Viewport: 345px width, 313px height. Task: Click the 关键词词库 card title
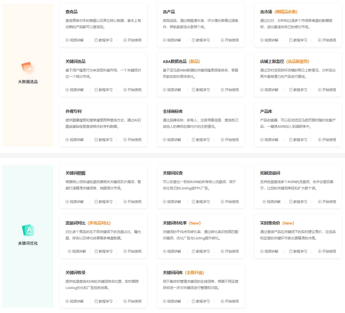pos(173,273)
